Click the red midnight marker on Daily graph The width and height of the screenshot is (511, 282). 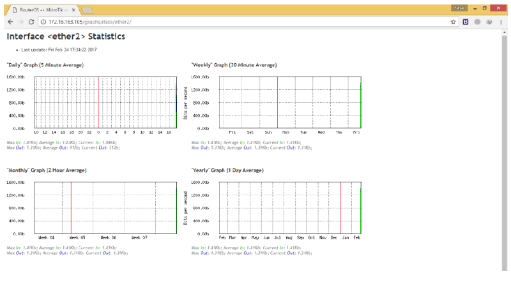tap(98, 103)
